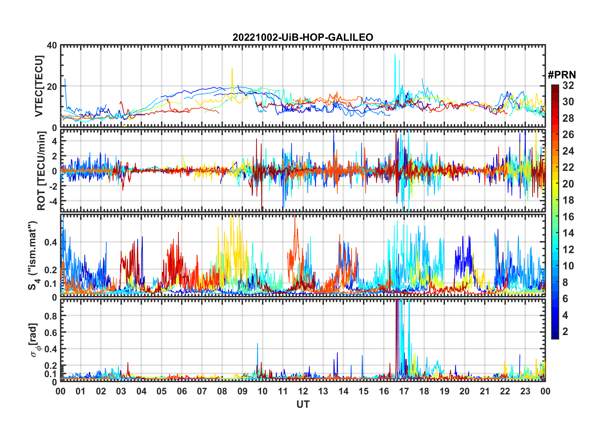This screenshot has height=424, width=606.
Task: Click the S4 ("ism.mat") y-axis label
Action: pos(33,255)
